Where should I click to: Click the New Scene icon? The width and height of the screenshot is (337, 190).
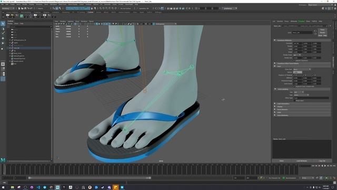coord(19,8)
